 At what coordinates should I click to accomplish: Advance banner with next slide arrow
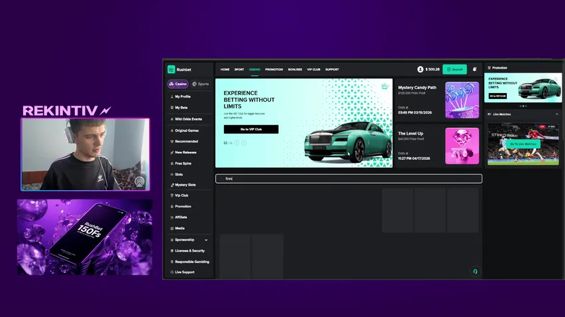[244, 143]
